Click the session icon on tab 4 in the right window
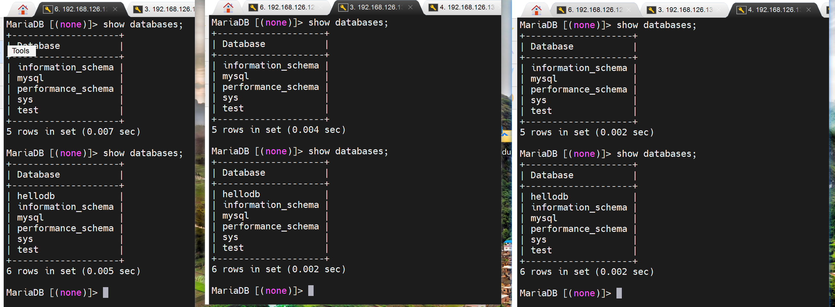This screenshot has width=835, height=307. tap(741, 10)
